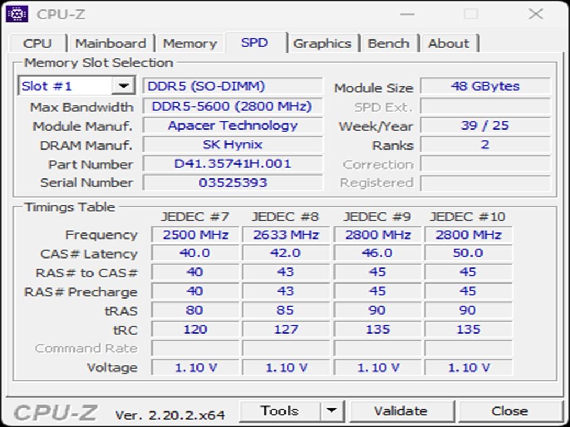Click the empty SPD Ext. field
570x427 pixels.
(485, 106)
